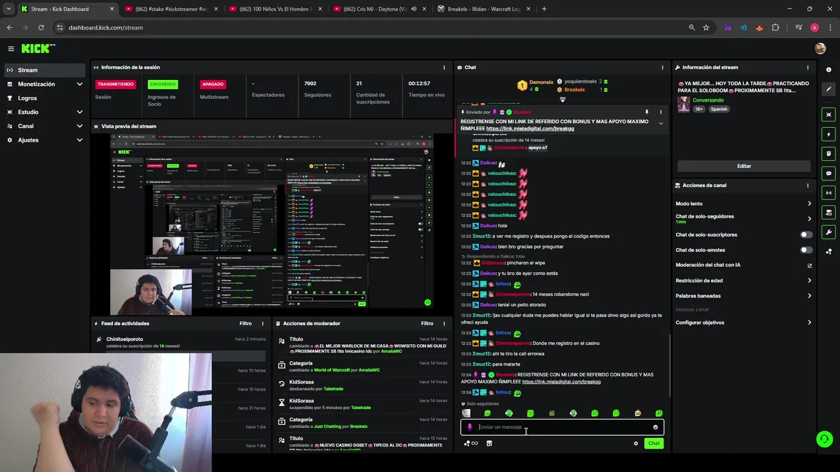The height and width of the screenshot is (472, 840).
Task: Toggle the broadcast signal panel icon in right sidebar
Action: (829, 193)
